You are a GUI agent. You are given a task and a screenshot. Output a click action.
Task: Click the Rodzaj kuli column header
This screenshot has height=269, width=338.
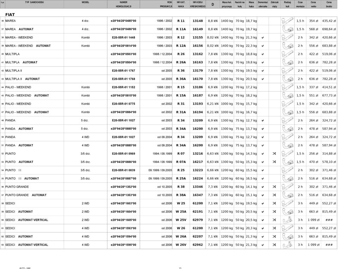tap(287, 4)
